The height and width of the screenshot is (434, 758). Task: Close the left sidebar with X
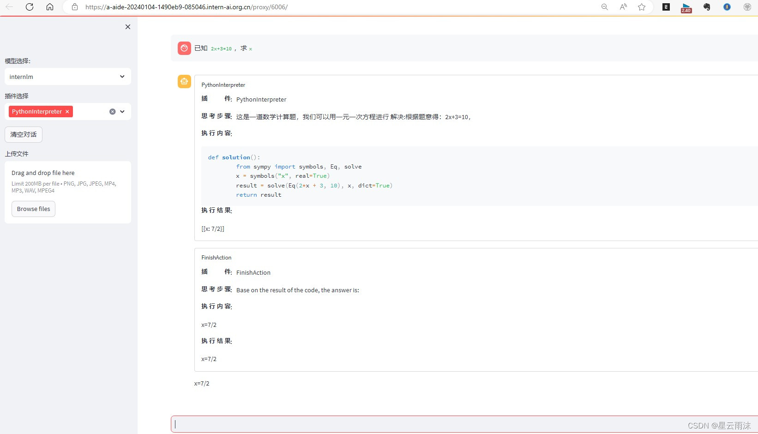pyautogui.click(x=128, y=27)
